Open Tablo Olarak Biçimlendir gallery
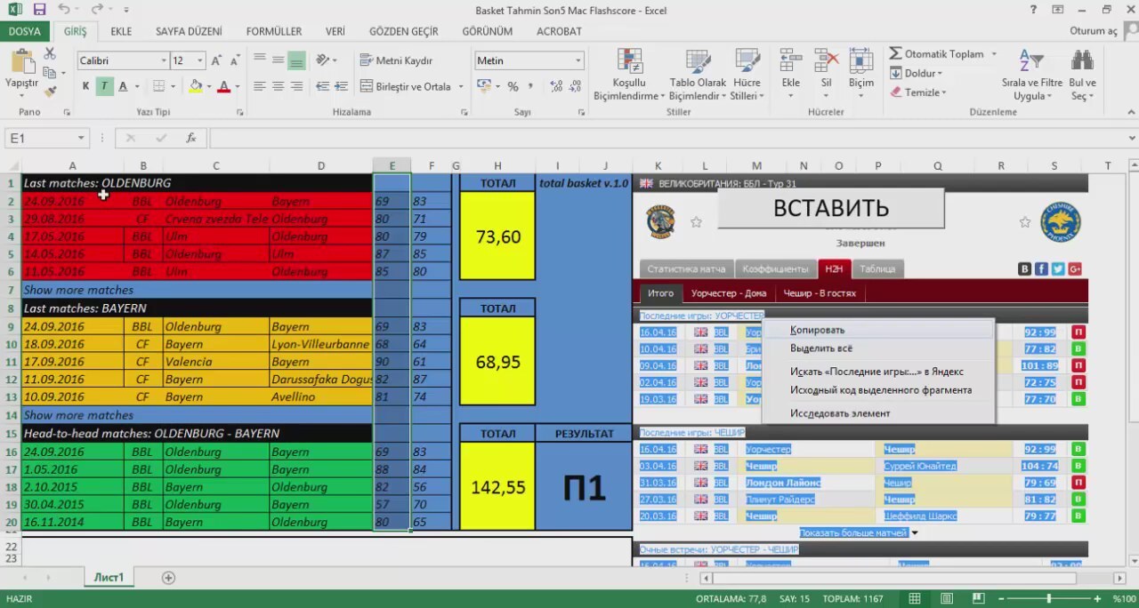The image size is (1139, 608). (x=698, y=75)
